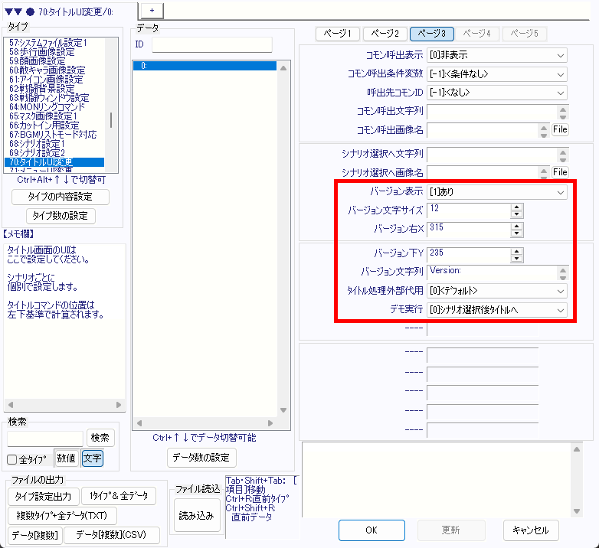
Task: Increase バージョン文字サイズ with up arrow
Action: 517,207
